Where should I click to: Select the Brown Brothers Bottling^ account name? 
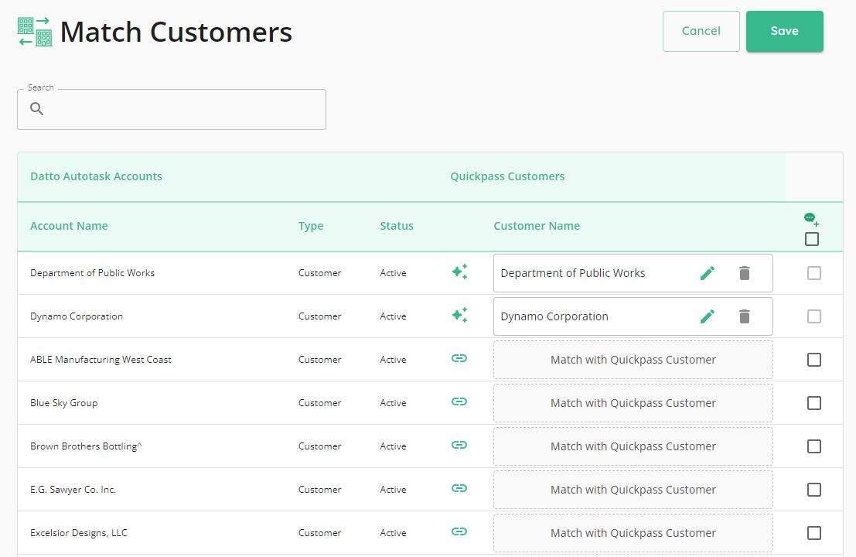click(x=86, y=446)
